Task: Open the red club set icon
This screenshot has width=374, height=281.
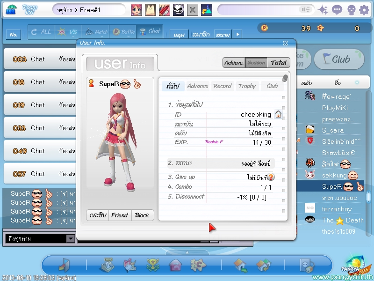Action: [x=165, y=10]
